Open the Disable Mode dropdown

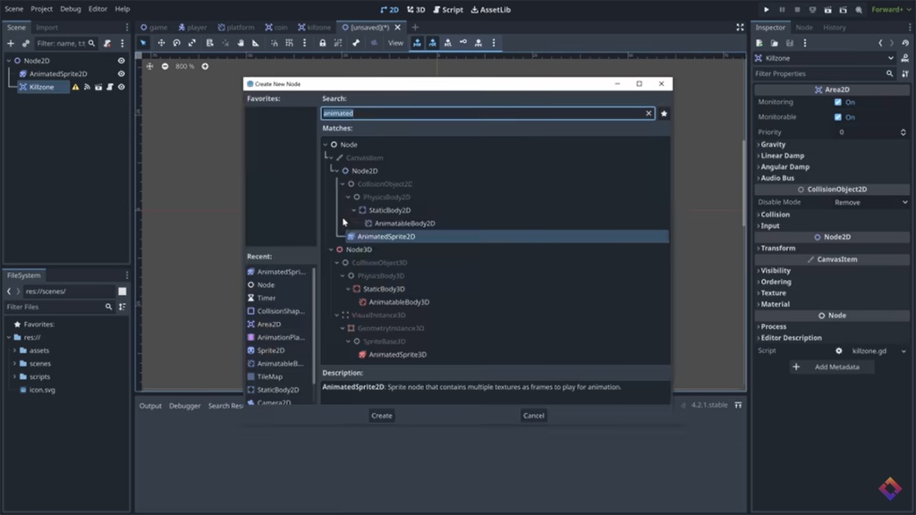pos(870,202)
